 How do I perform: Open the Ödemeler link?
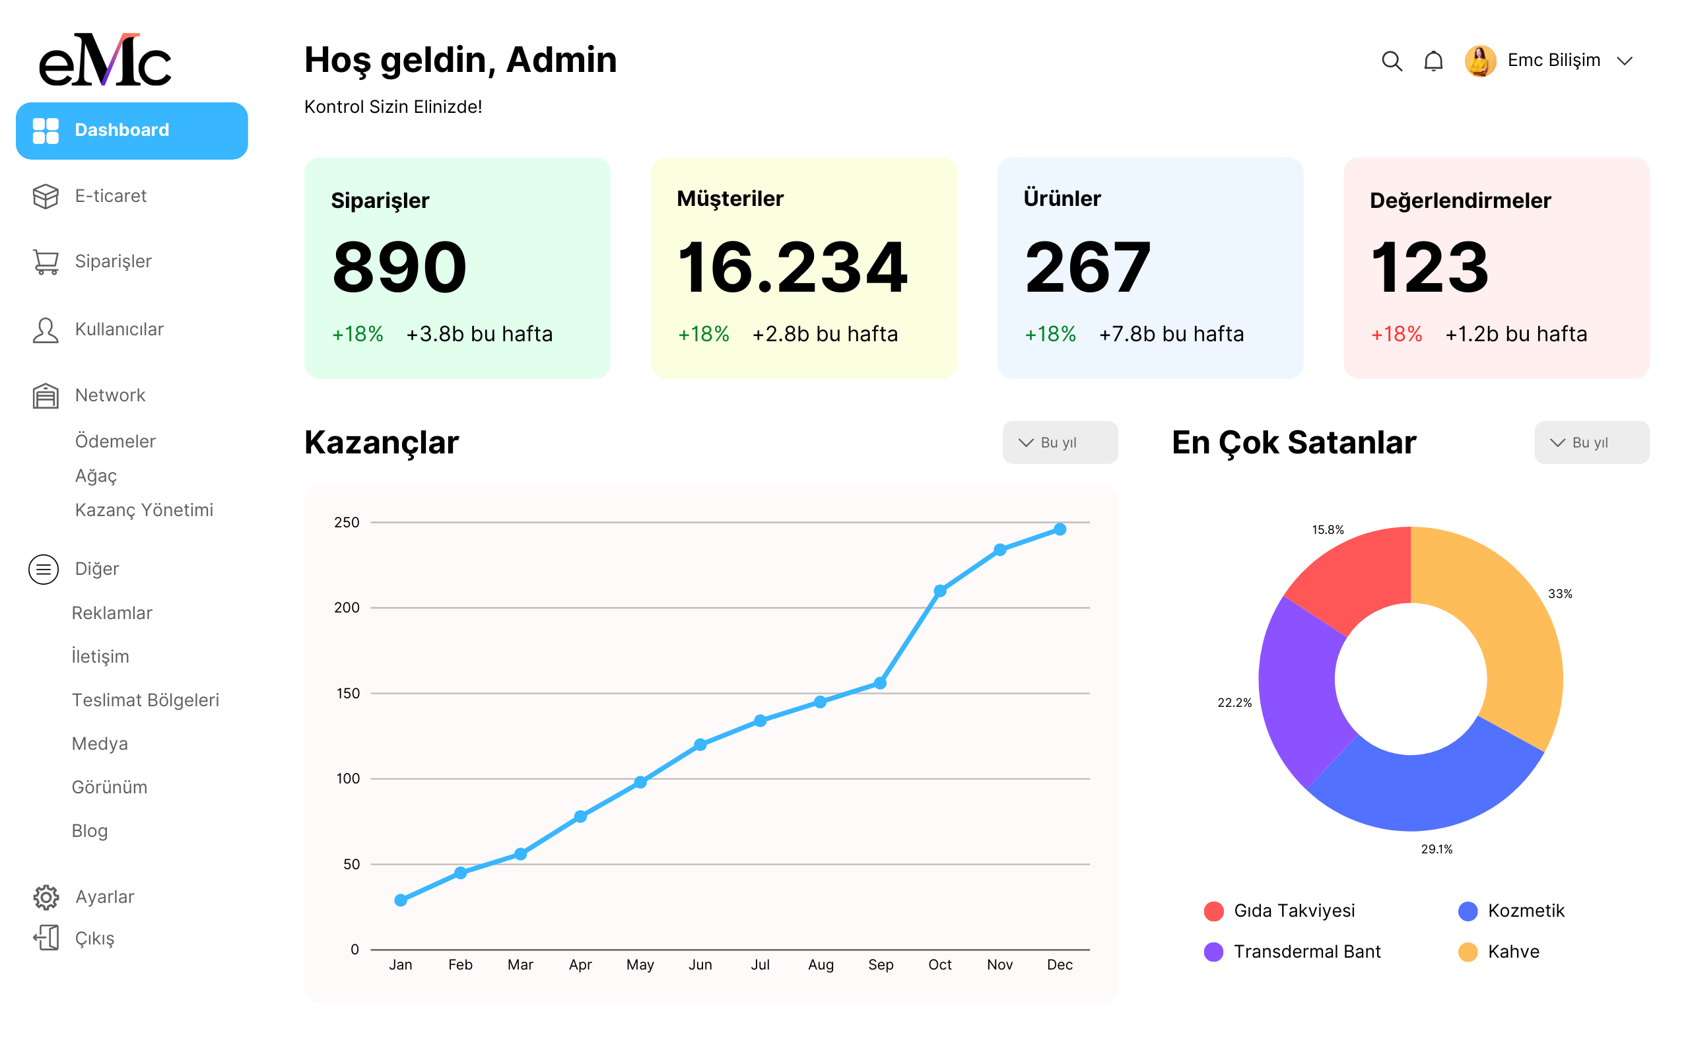[x=116, y=442]
